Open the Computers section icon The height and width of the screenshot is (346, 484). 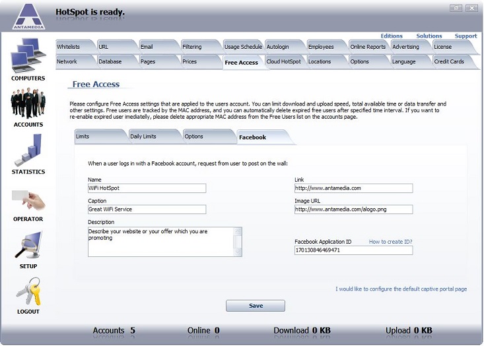(x=28, y=55)
